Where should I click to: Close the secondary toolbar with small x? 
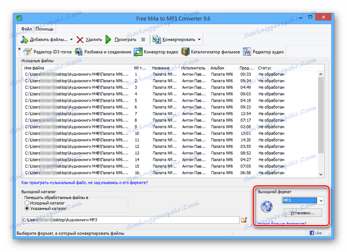(19, 49)
